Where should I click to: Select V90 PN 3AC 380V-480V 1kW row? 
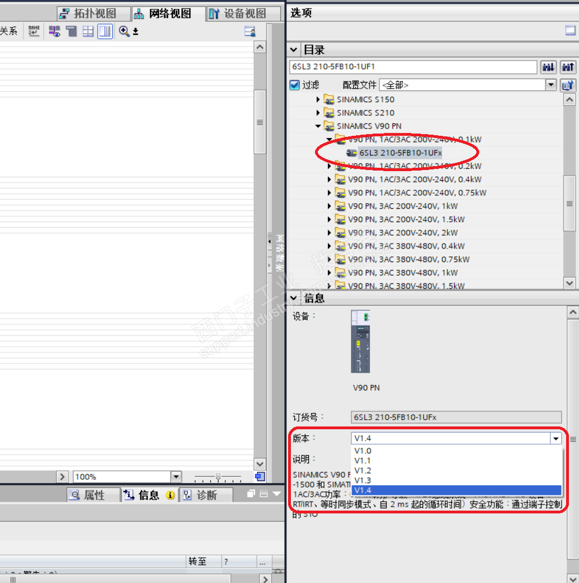pyautogui.click(x=402, y=273)
